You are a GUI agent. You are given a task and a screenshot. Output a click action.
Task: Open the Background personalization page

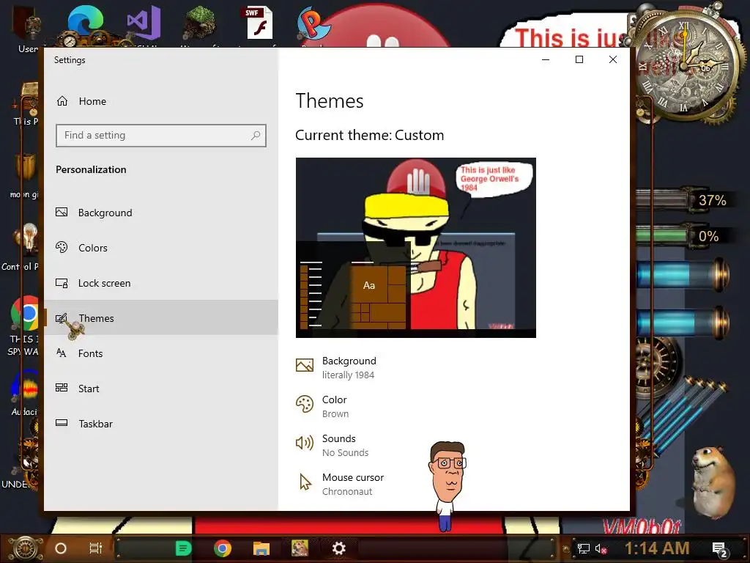point(160,213)
